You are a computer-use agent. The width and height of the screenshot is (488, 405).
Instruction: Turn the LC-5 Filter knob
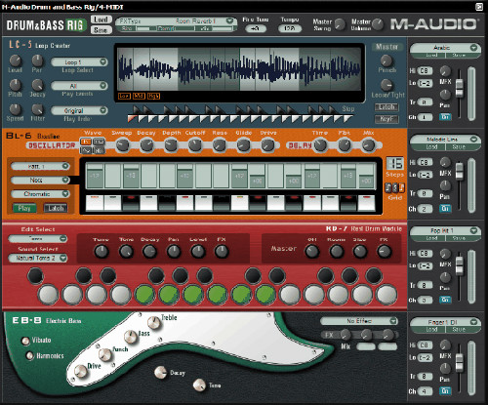click(37, 109)
